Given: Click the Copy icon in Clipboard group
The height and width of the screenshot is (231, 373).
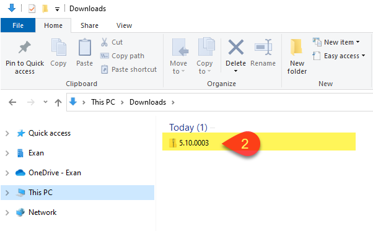Looking at the screenshot, I should pos(58,47).
